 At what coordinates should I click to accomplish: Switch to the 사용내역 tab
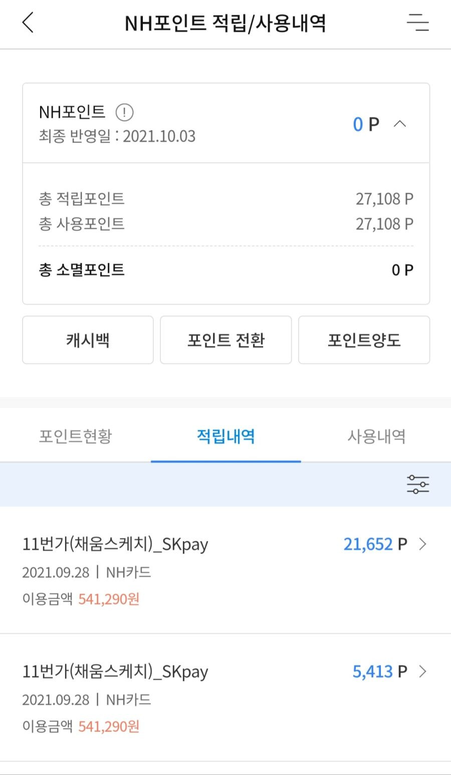(376, 436)
